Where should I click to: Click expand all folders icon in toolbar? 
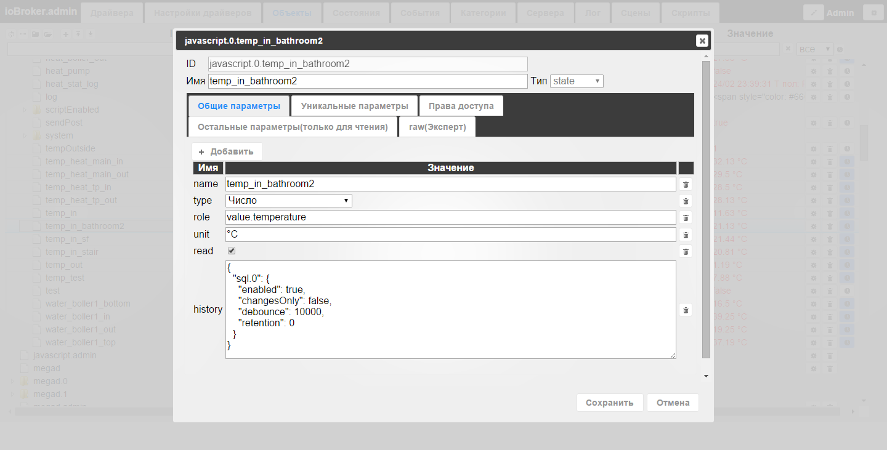click(x=47, y=34)
